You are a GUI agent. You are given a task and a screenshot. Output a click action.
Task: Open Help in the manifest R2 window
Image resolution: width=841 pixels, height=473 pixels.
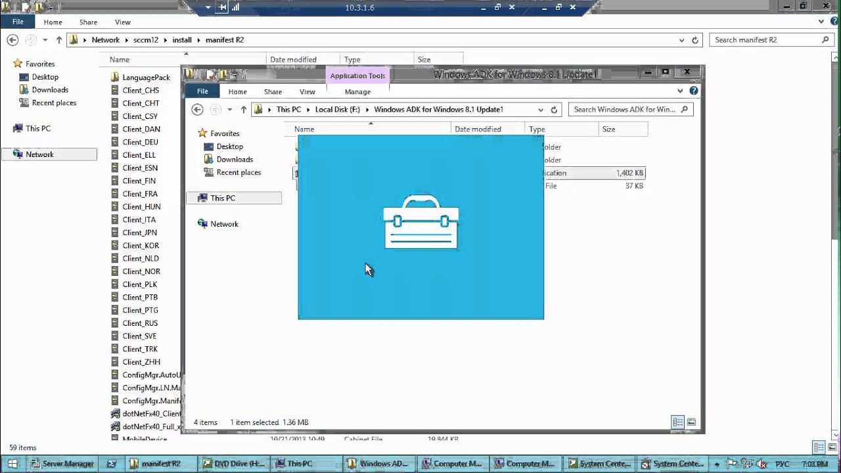coord(834,22)
